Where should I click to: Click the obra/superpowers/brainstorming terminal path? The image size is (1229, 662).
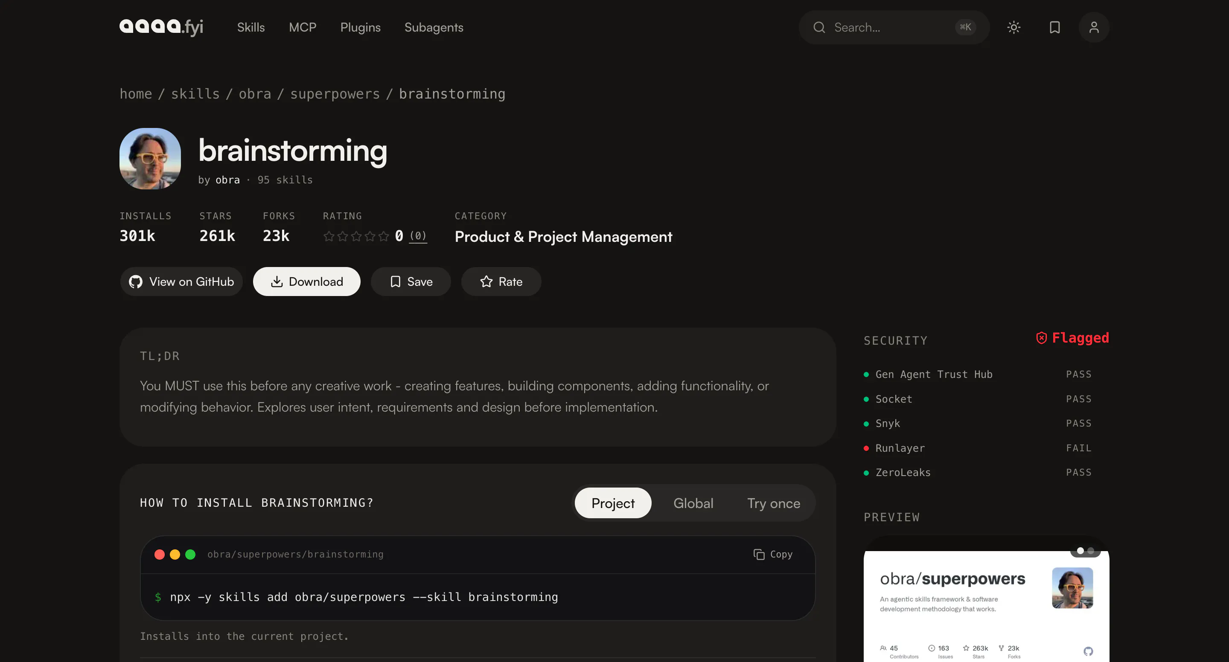click(295, 554)
